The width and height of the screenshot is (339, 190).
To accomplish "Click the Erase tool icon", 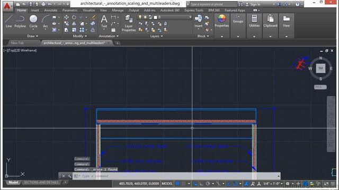I will (x=93, y=17).
